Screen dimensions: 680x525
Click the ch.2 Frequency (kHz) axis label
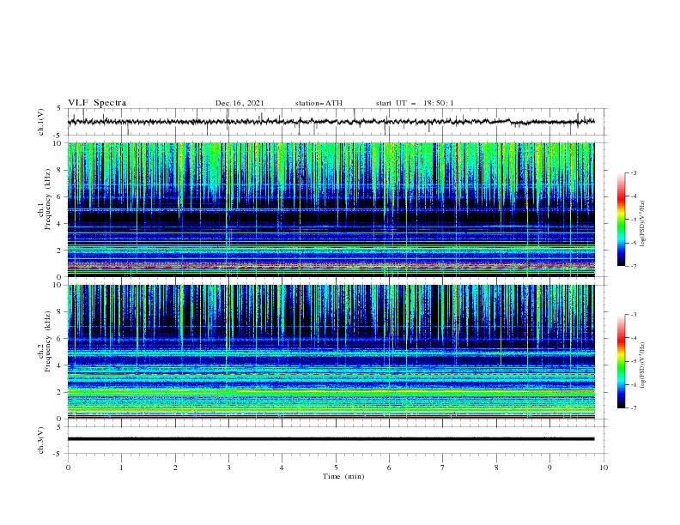tap(45, 341)
